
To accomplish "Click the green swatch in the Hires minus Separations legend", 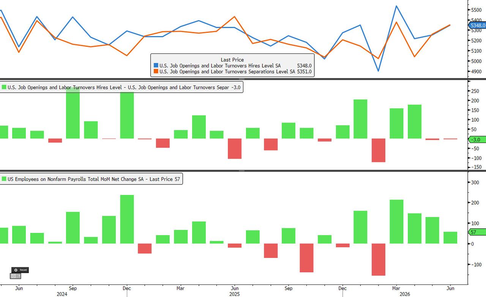I will (4, 88).
